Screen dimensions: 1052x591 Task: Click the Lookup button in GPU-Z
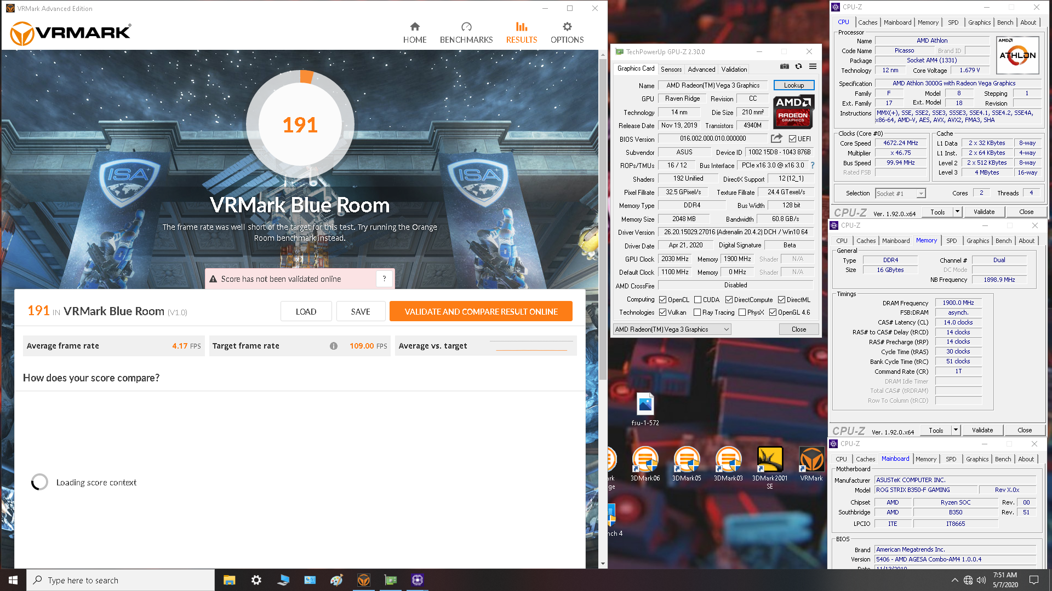point(794,85)
